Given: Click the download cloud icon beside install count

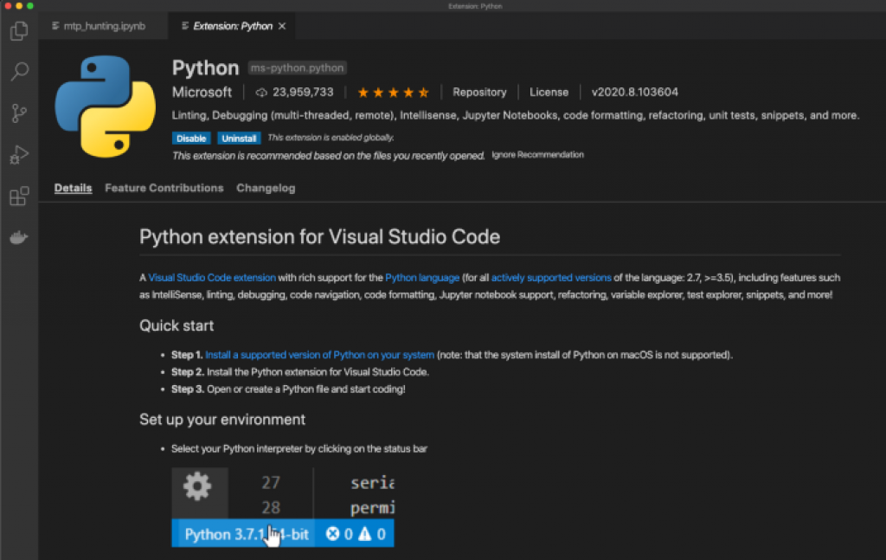Looking at the screenshot, I should tap(261, 92).
